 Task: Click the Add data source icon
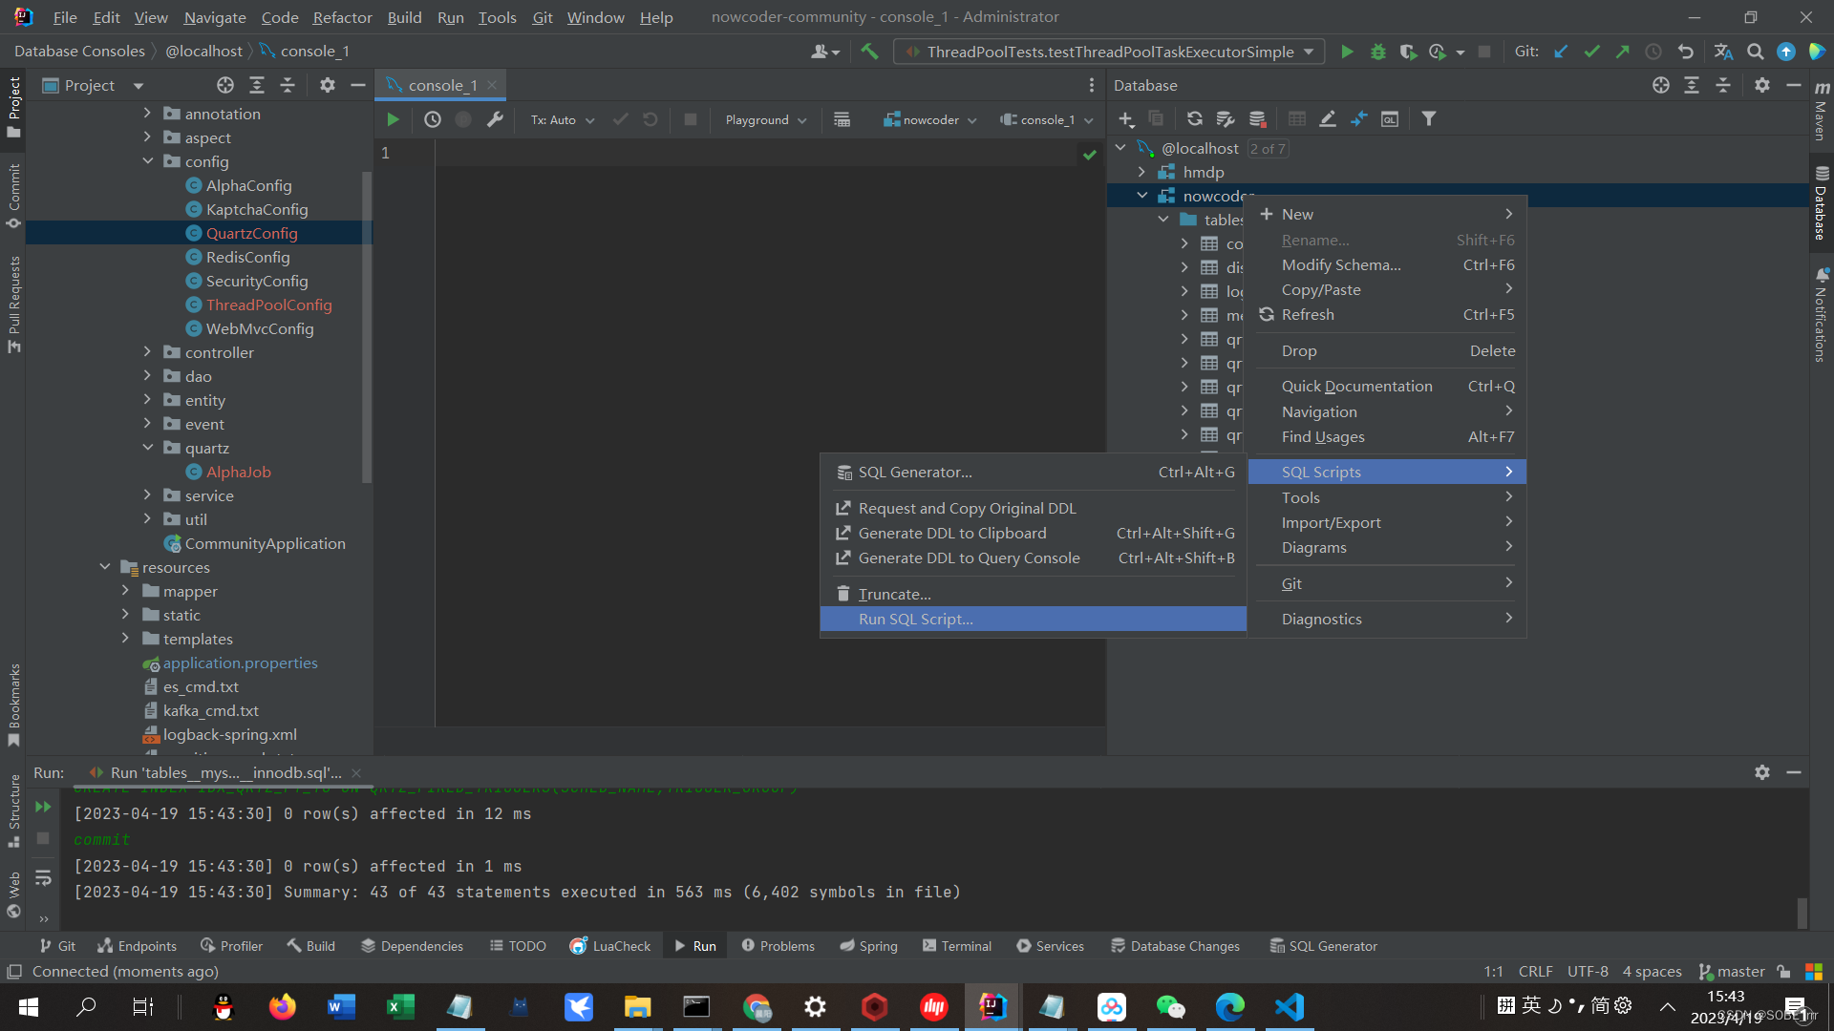1125,118
